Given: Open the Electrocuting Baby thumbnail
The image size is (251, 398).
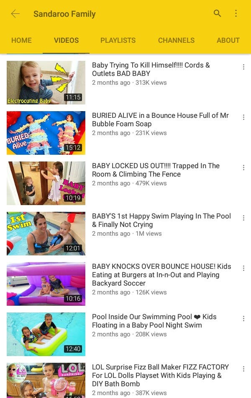Looking at the screenshot, I should 46,83.
